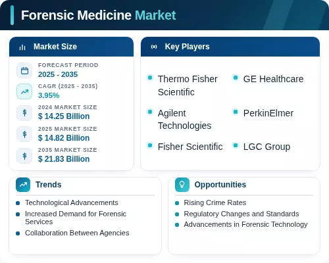Select Fisher Scientific in key players

[190, 147]
